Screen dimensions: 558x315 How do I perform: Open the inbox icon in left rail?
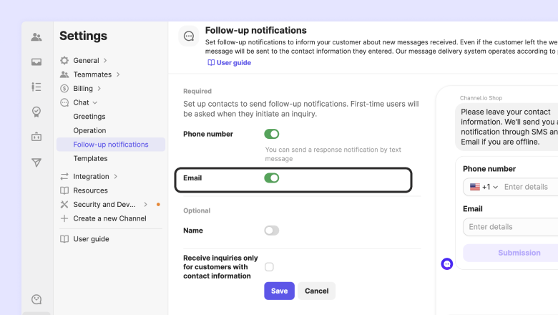point(36,62)
